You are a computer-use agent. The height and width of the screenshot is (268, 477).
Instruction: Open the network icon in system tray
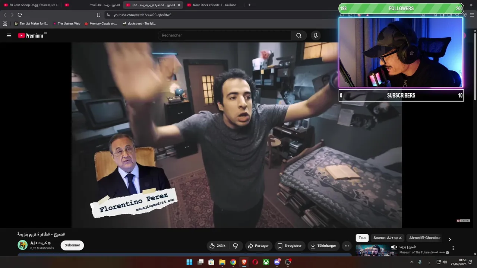click(439, 262)
